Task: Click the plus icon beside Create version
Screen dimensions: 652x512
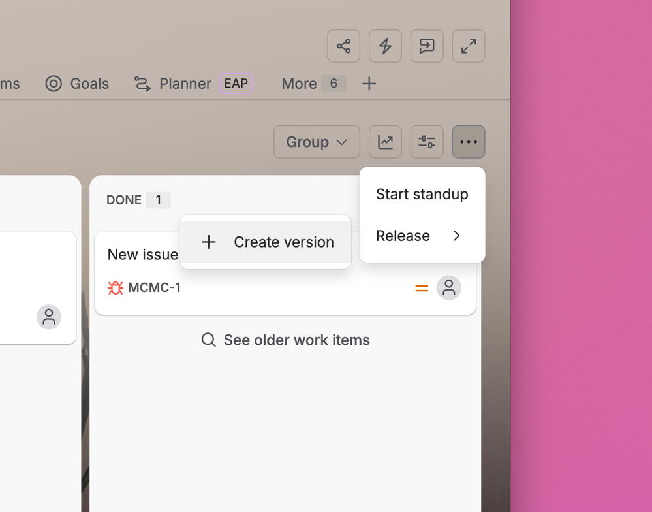Action: [209, 242]
